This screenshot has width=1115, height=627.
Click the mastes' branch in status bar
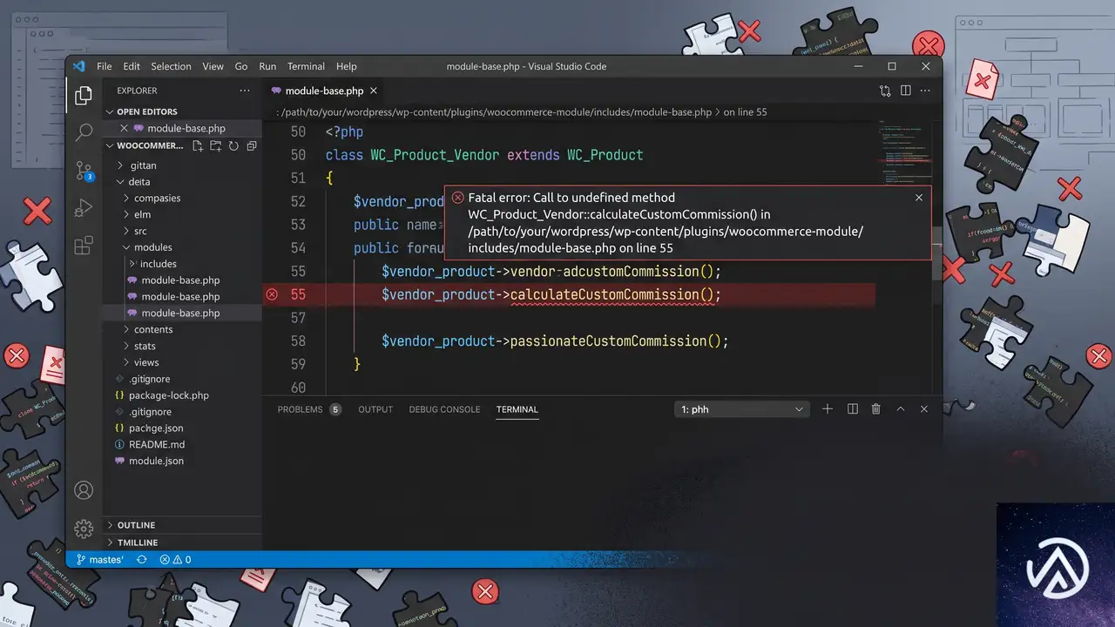pos(100,560)
